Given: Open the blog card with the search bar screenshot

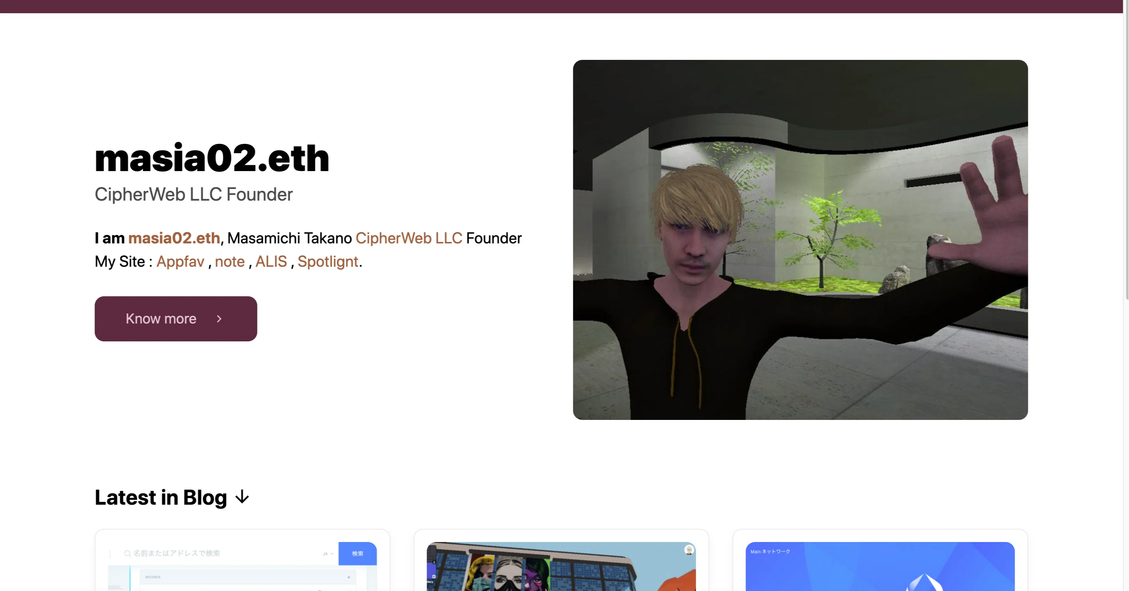Looking at the screenshot, I should [242, 560].
